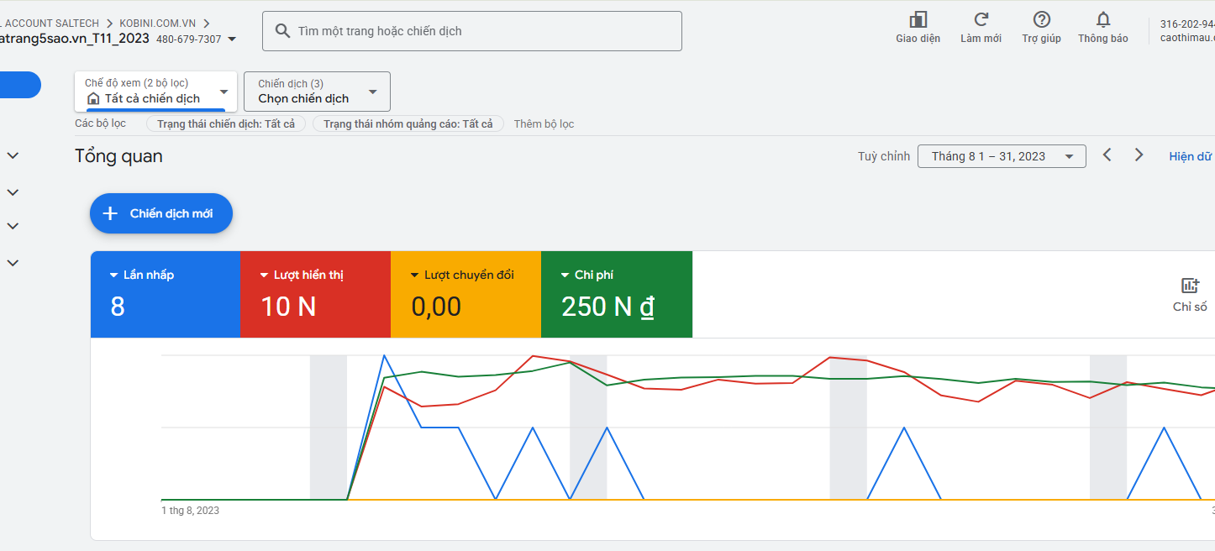Viewport: 1215px width, 551px height.
Task: Open the Trợ giúp help icon
Action: [x=1042, y=20]
